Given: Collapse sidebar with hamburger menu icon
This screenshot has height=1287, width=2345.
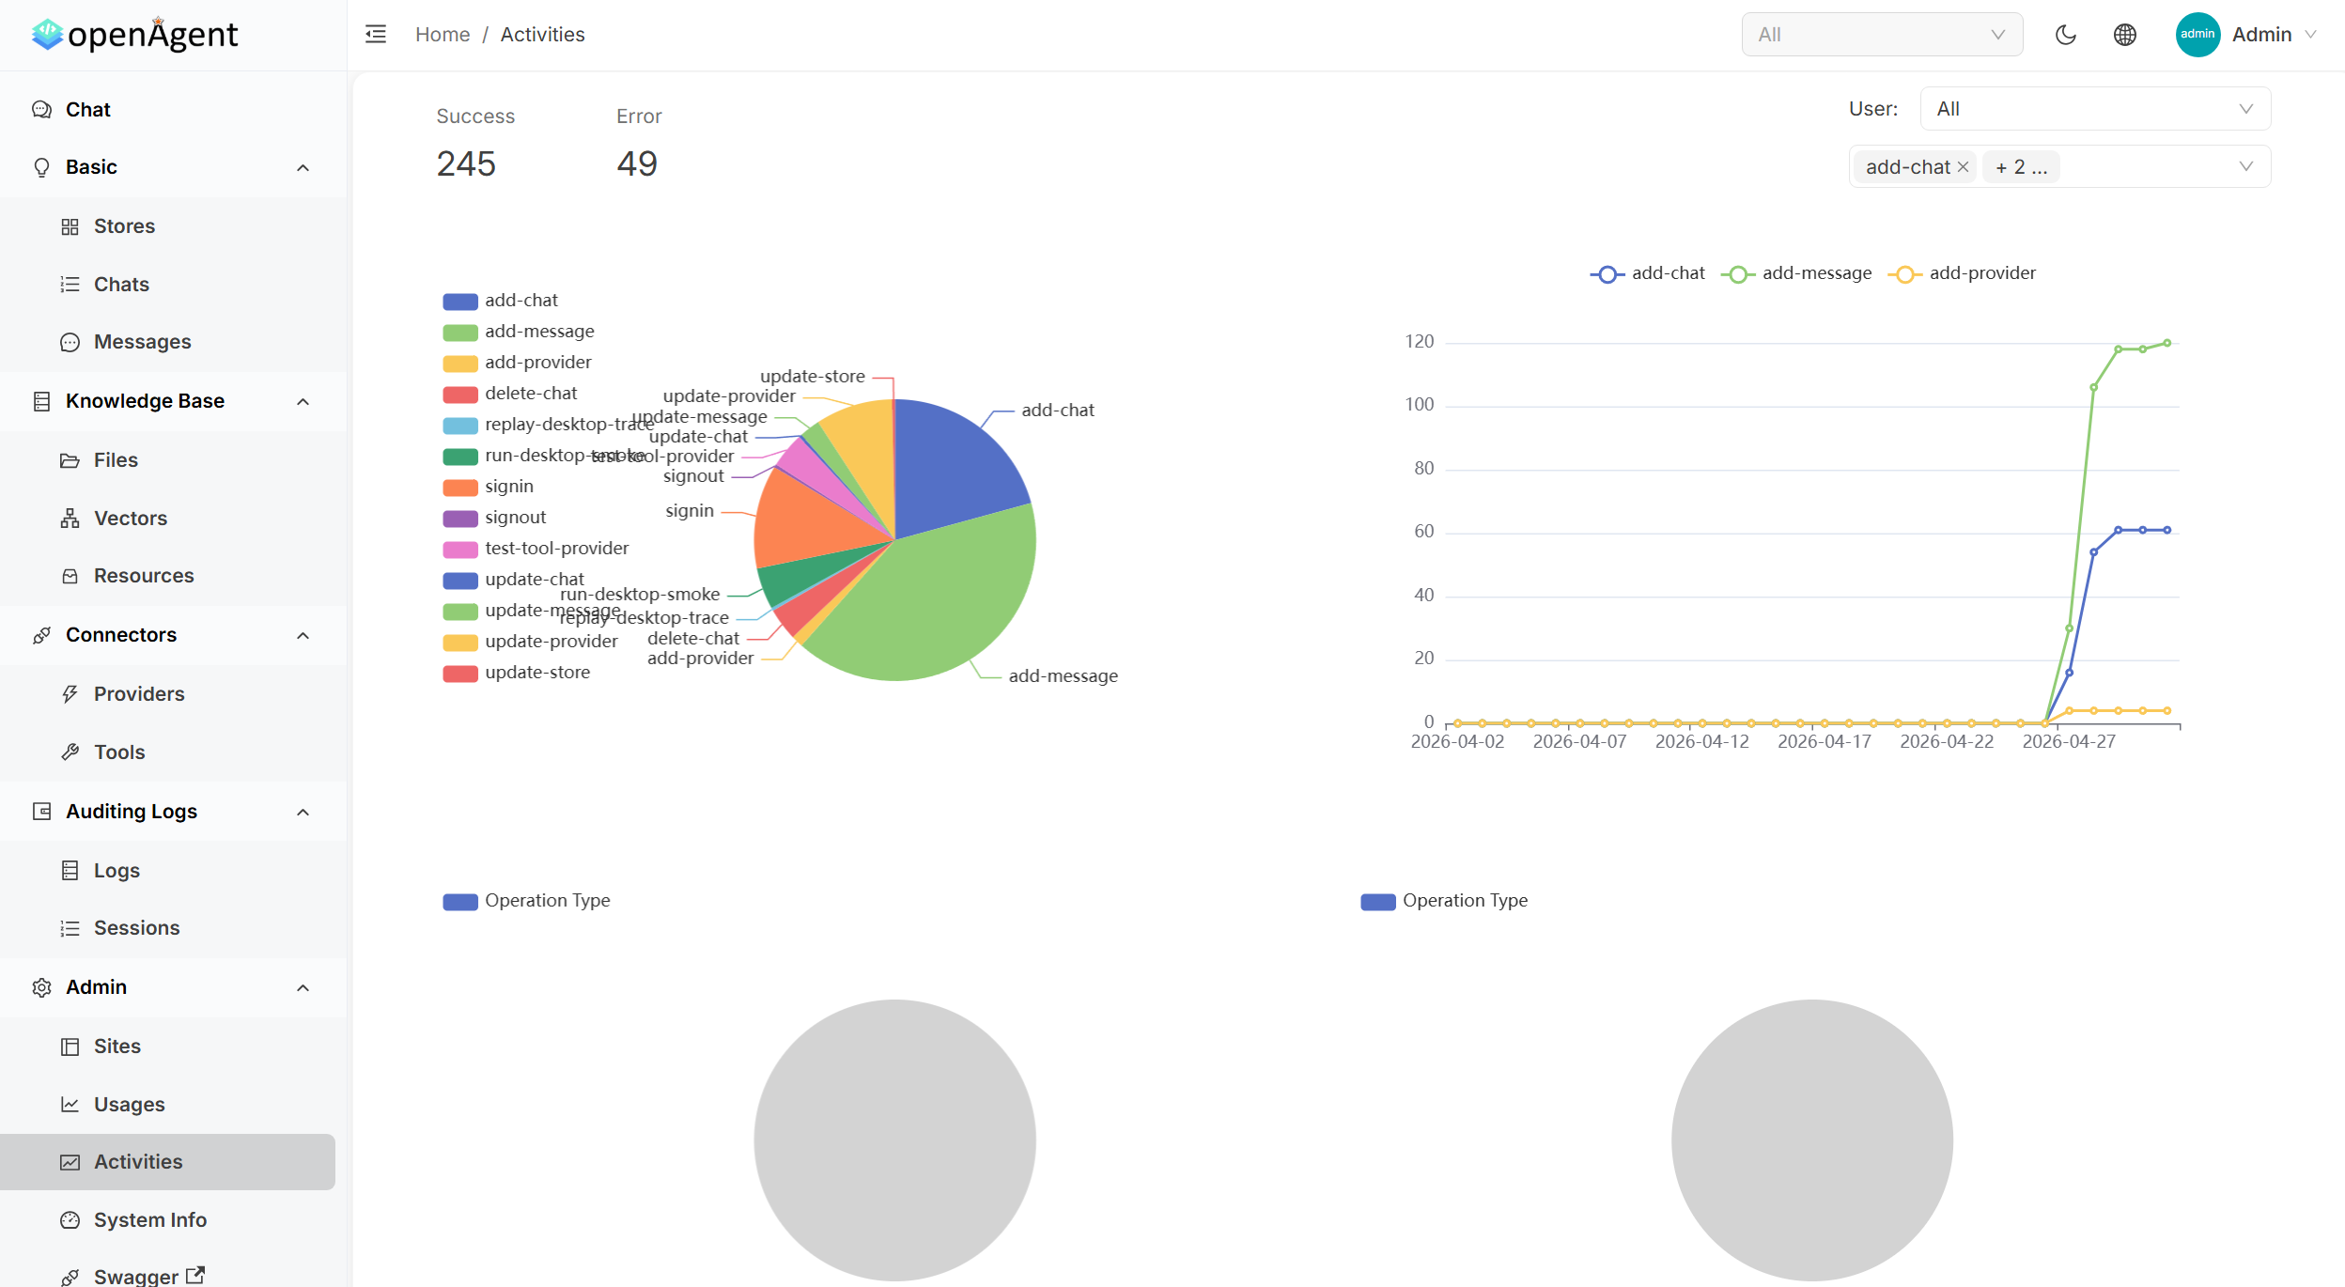Looking at the screenshot, I should [376, 35].
